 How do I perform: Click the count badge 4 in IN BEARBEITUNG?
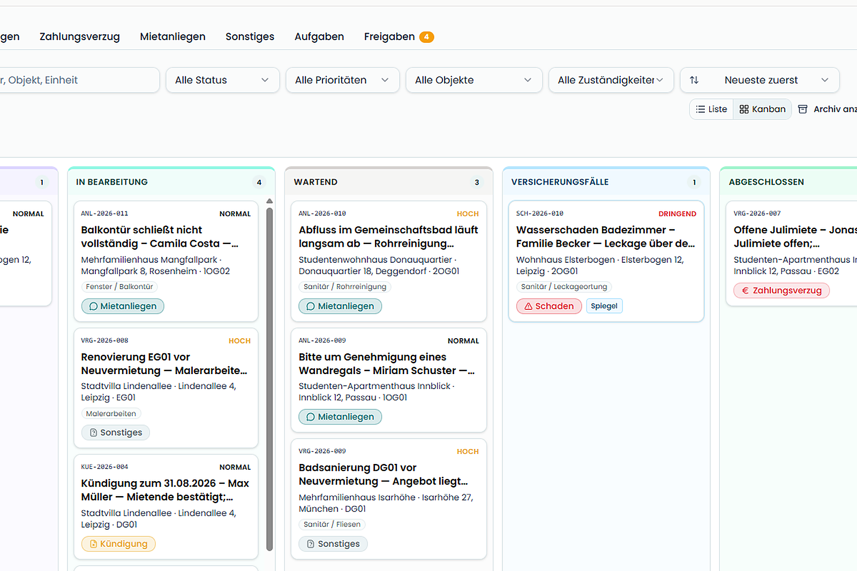(x=259, y=182)
